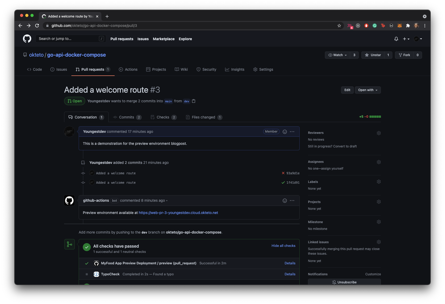
Task: Click the Member badge
Action: (271, 132)
